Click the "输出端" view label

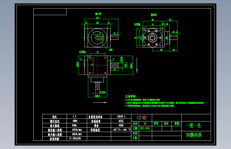pyautogui.click(x=154, y=15)
